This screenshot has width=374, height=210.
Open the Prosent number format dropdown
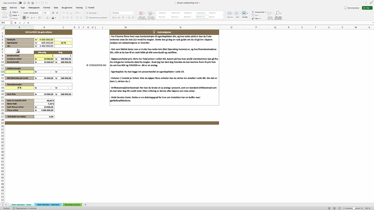coord(123,13)
